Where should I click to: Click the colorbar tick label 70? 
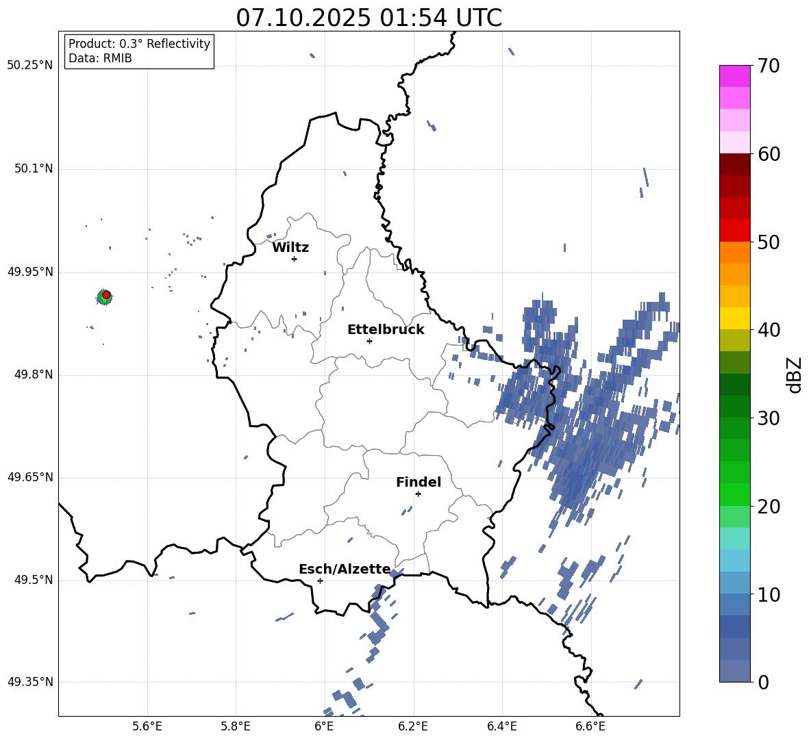tap(769, 66)
